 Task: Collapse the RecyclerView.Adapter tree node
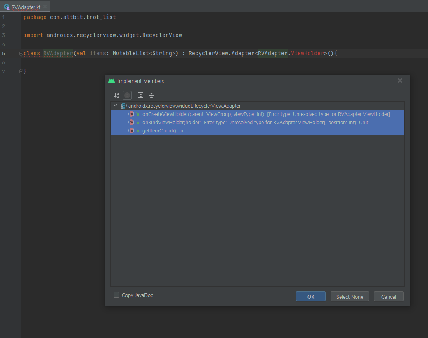click(x=116, y=106)
